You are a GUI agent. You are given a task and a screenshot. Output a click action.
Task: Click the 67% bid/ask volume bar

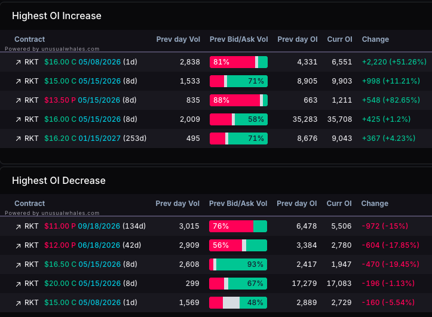pyautogui.click(x=238, y=284)
